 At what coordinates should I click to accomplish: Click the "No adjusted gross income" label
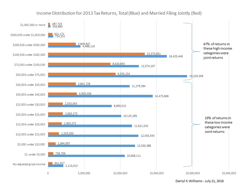coord(29,164)
